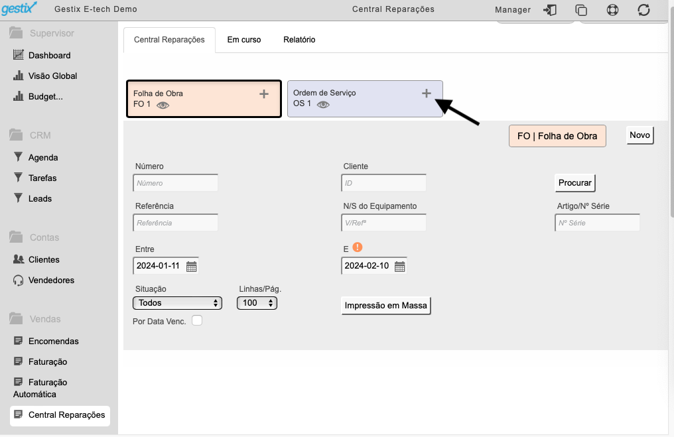Image resolution: width=674 pixels, height=437 pixels.
Task: Click the Novo button
Action: click(x=640, y=135)
